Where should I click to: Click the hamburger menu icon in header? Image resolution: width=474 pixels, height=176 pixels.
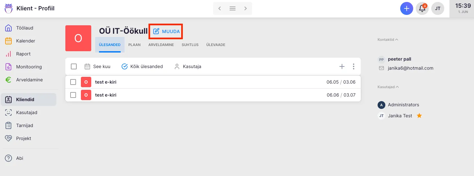pos(232,8)
